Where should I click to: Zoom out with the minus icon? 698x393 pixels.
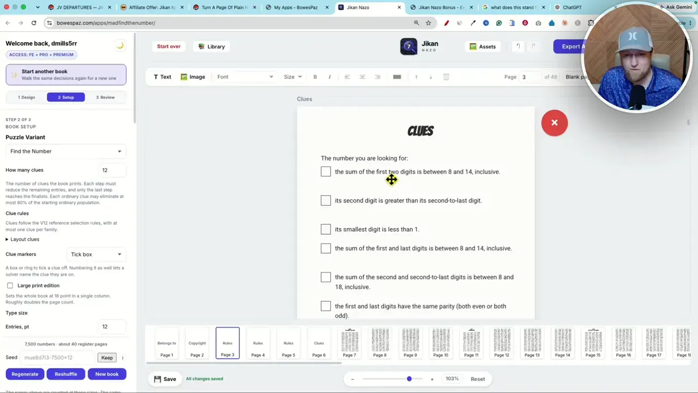[x=352, y=379]
